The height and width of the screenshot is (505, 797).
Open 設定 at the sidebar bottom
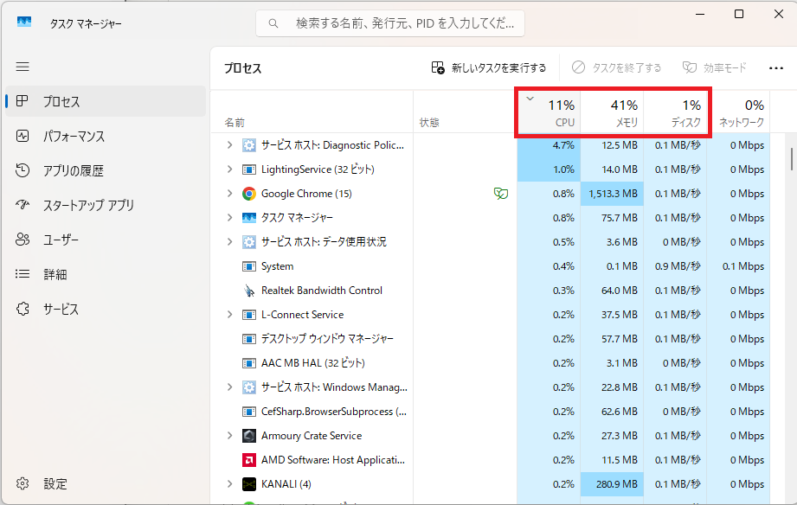coord(106,483)
